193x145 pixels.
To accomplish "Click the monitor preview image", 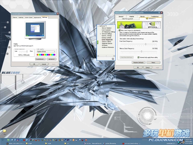I will pos(35,30).
